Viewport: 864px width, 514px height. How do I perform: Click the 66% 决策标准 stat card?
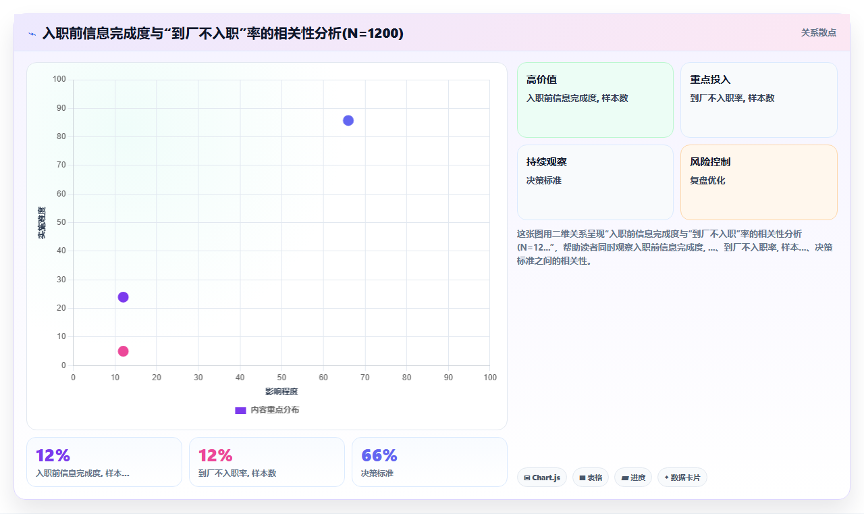click(429, 462)
